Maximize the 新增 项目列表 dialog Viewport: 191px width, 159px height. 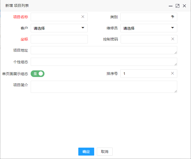[x=177, y=6]
